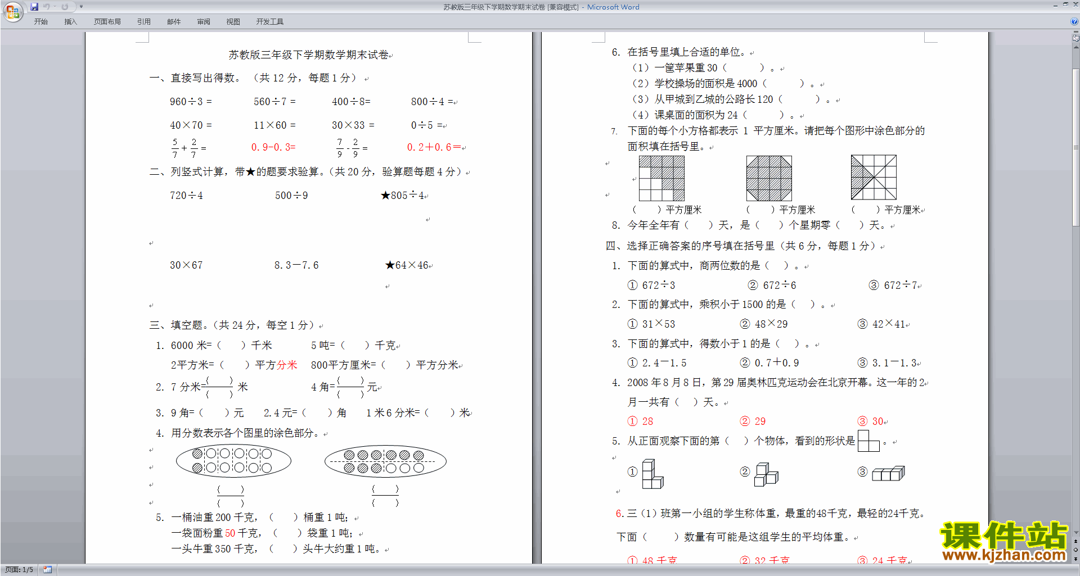Click the blue Help question-mark icon
This screenshot has width=1080, height=576.
[x=1074, y=22]
